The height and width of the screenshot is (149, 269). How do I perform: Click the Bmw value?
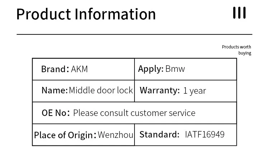click(x=175, y=69)
